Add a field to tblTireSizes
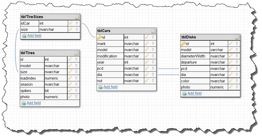The height and width of the screenshot is (139, 262). pos(34,36)
